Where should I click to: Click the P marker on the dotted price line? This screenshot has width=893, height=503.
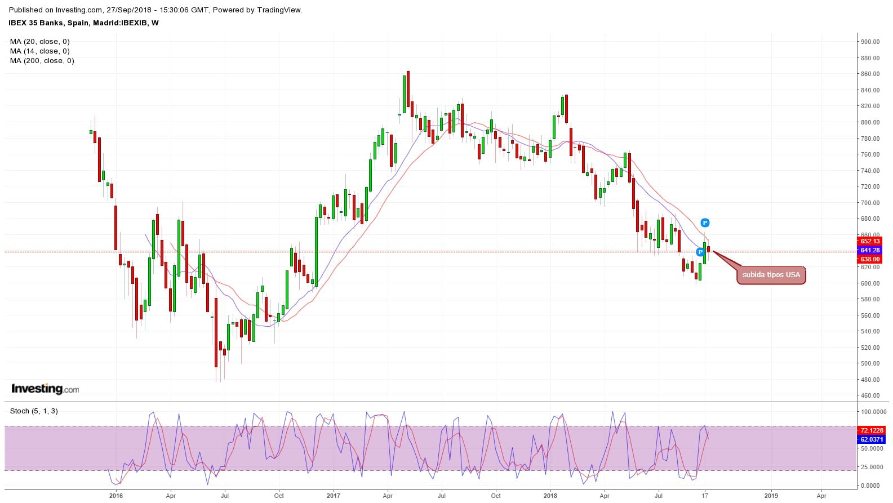[700, 252]
